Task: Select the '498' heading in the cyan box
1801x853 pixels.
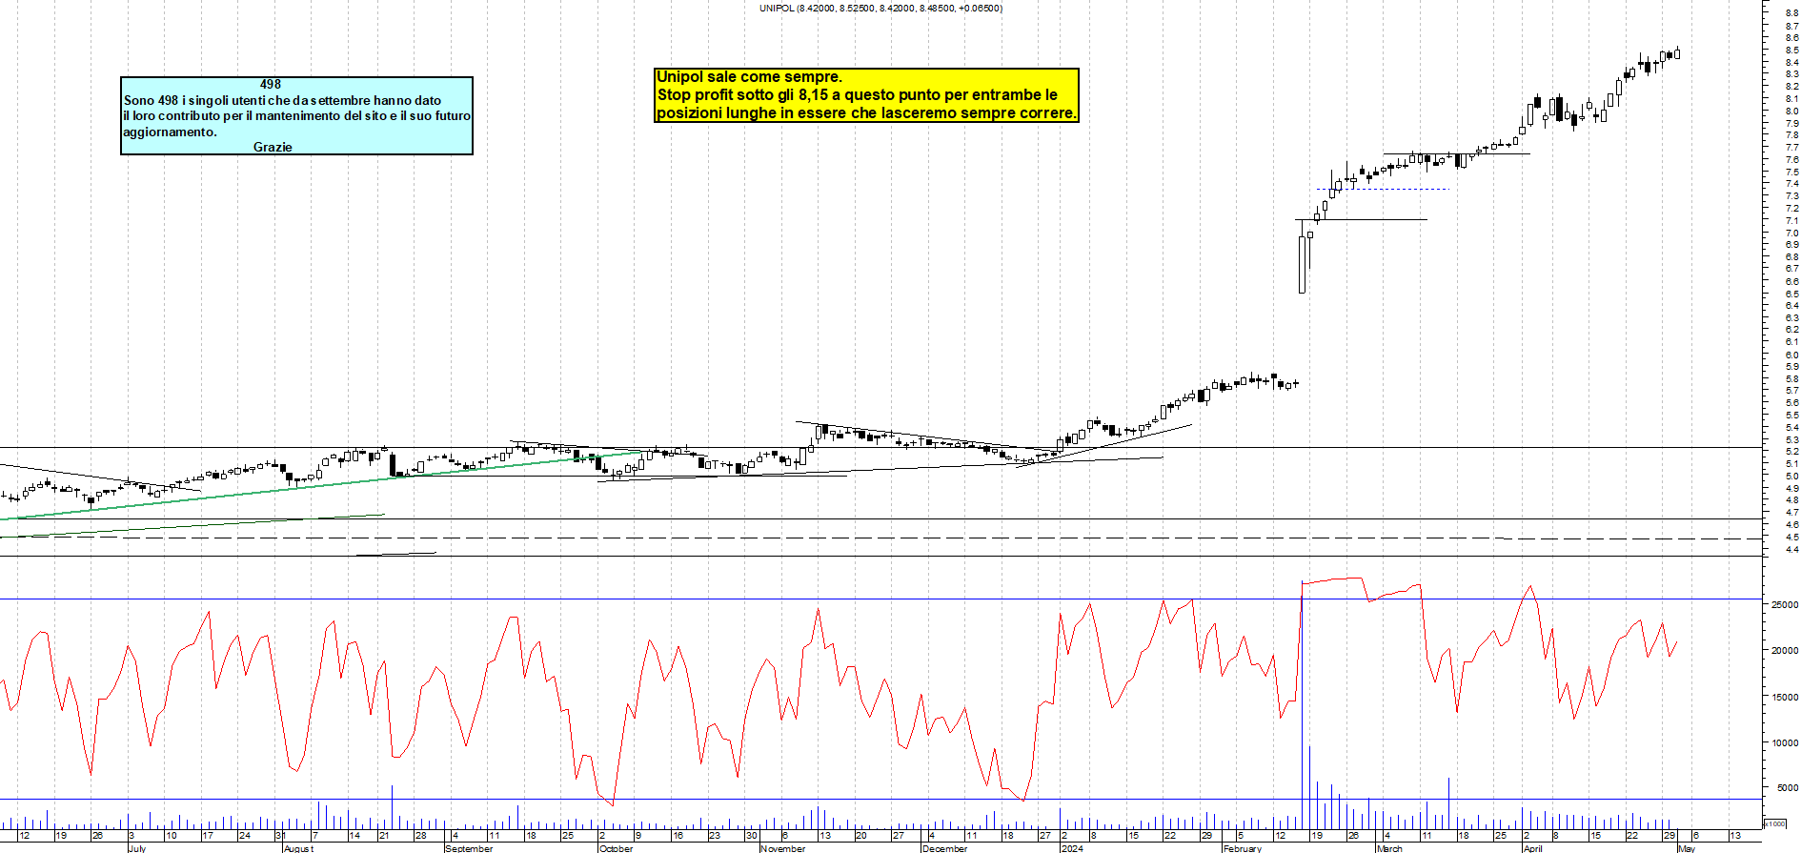Action: (x=271, y=84)
